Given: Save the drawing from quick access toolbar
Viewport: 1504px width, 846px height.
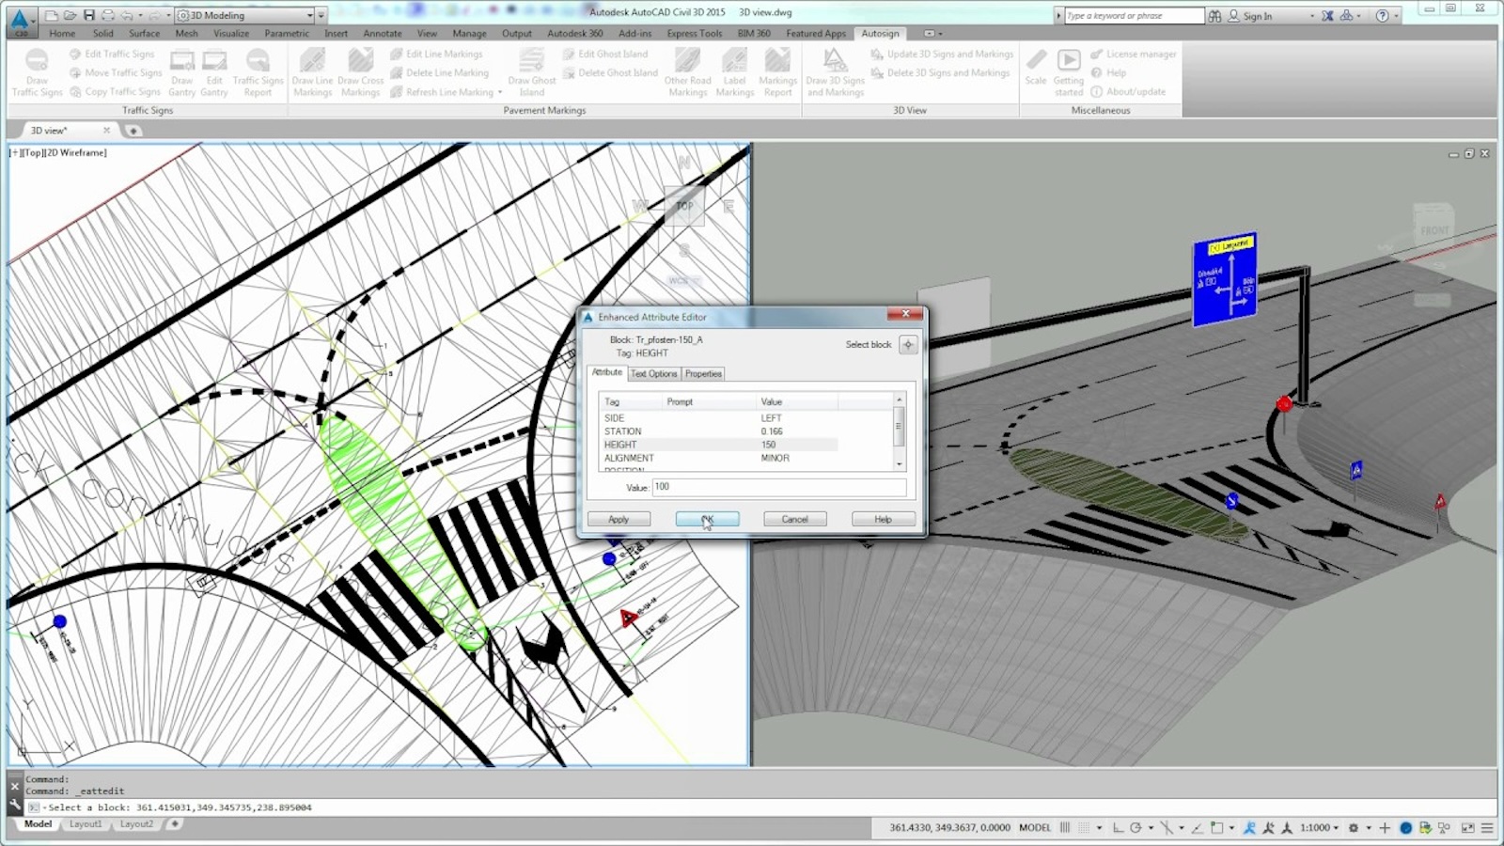Looking at the screenshot, I should 89,15.
